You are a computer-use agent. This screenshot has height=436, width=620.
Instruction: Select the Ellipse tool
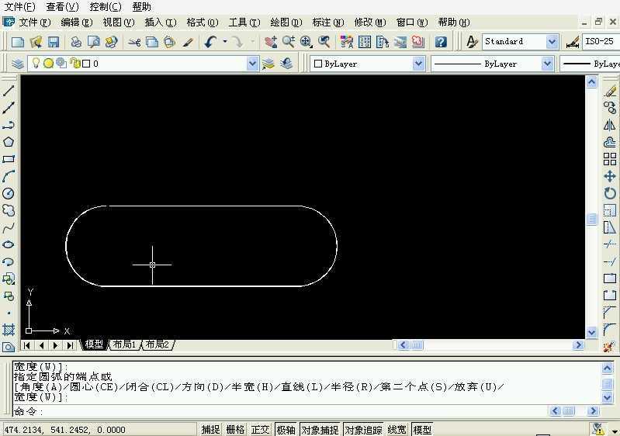[x=9, y=244]
